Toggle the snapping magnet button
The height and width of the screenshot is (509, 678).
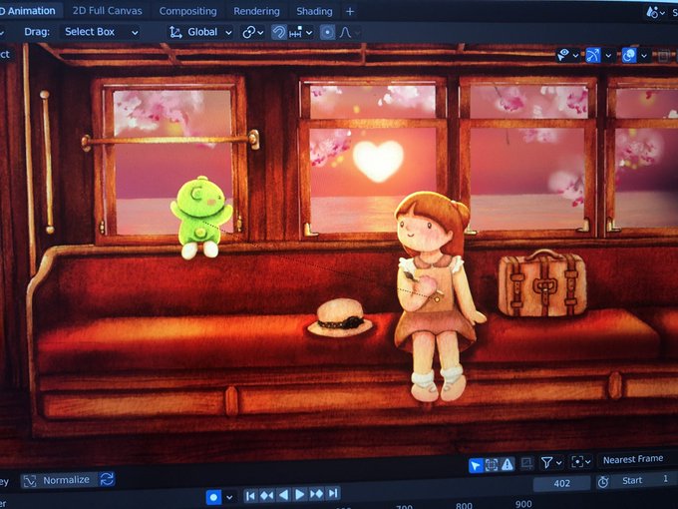coord(279,33)
